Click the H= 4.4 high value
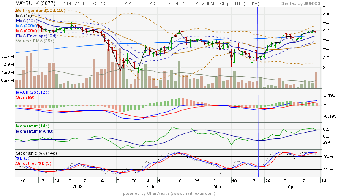The height and width of the screenshot is (196, 338). point(125,4)
